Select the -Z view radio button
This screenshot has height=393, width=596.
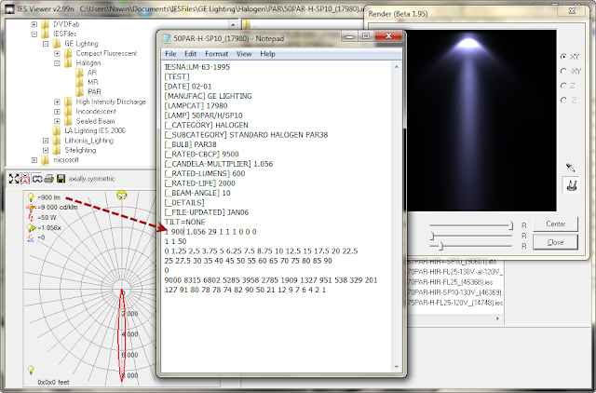coord(563,101)
